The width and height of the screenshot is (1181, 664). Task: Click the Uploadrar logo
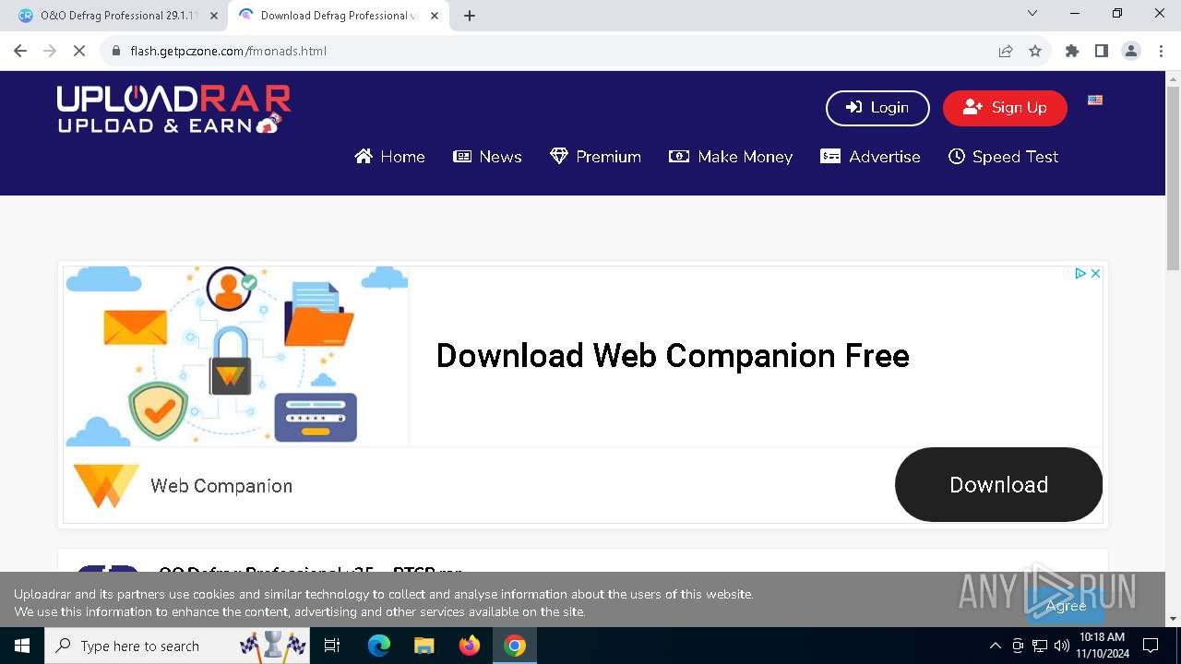point(173,110)
